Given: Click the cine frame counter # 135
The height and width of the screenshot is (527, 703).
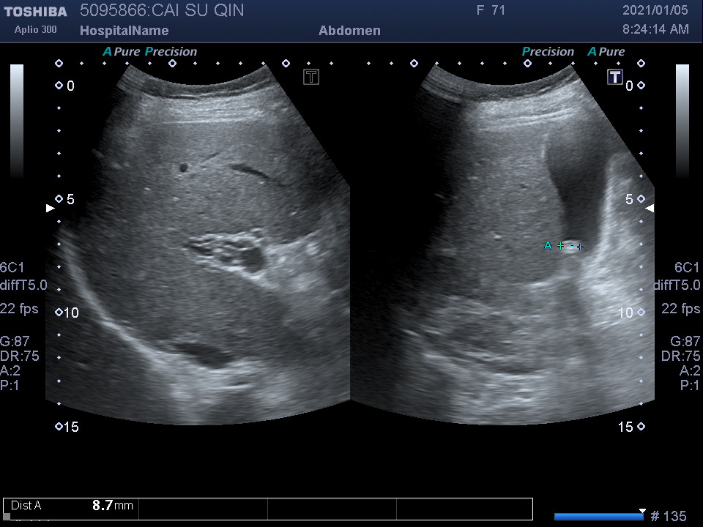Looking at the screenshot, I should coord(668,517).
